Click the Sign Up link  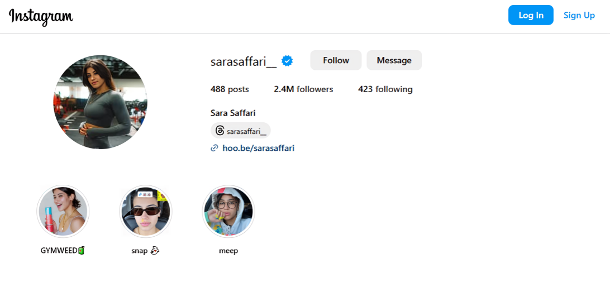[x=579, y=15]
